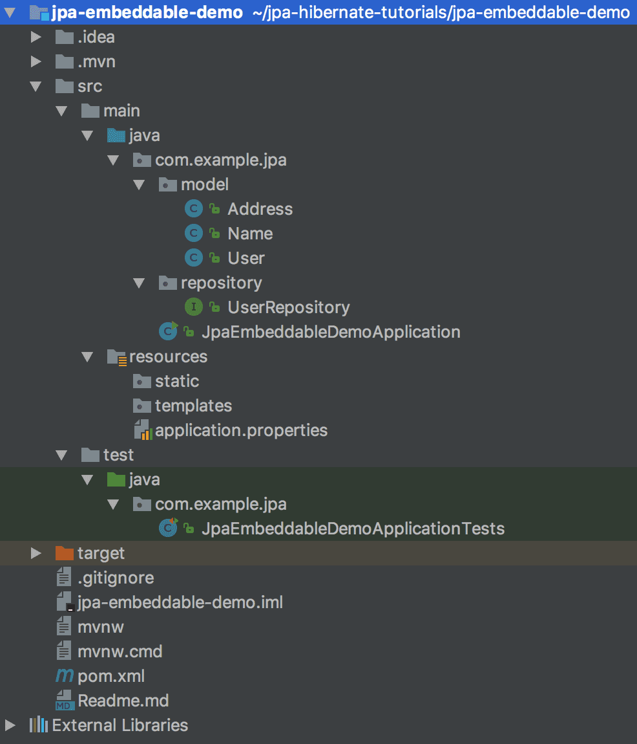Viewport: 637px width, 744px height.
Task: Expand the target folder
Action: click(36, 553)
